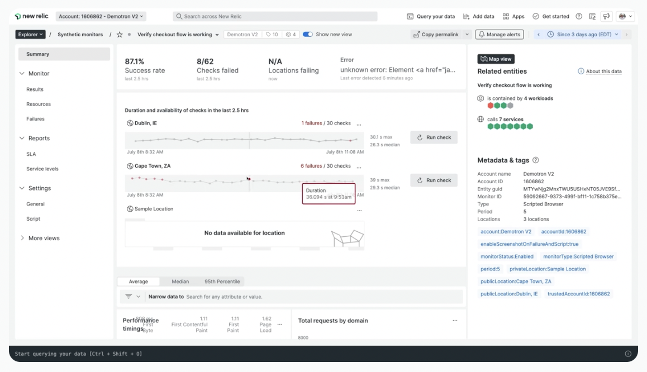
Task: Click the gray workload hexagon
Action: click(x=511, y=106)
